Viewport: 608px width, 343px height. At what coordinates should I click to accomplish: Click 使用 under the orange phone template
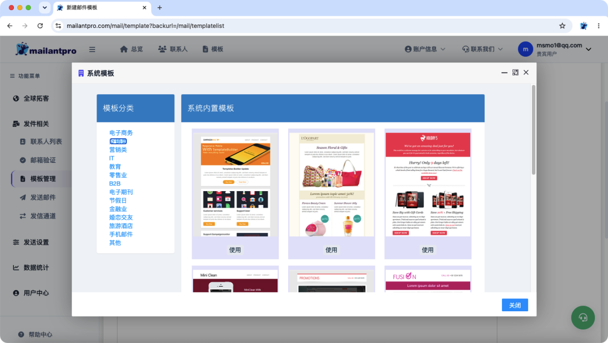click(x=235, y=250)
